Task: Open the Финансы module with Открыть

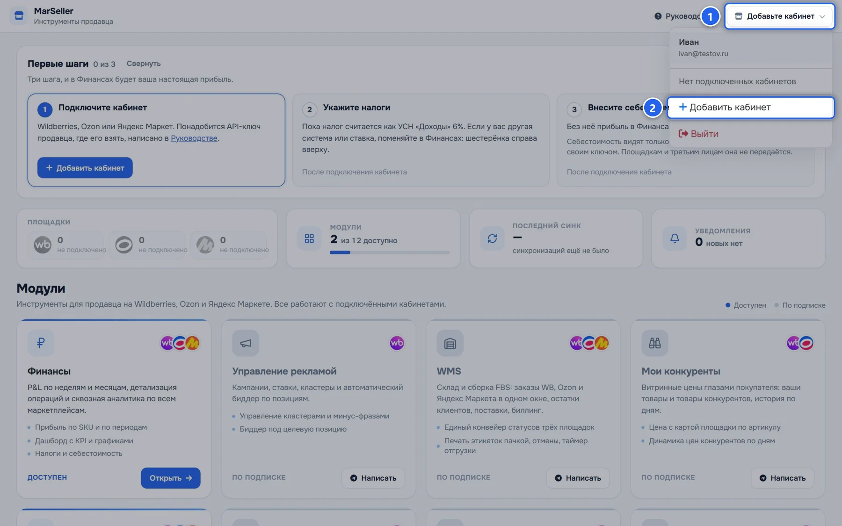Action: tap(171, 478)
